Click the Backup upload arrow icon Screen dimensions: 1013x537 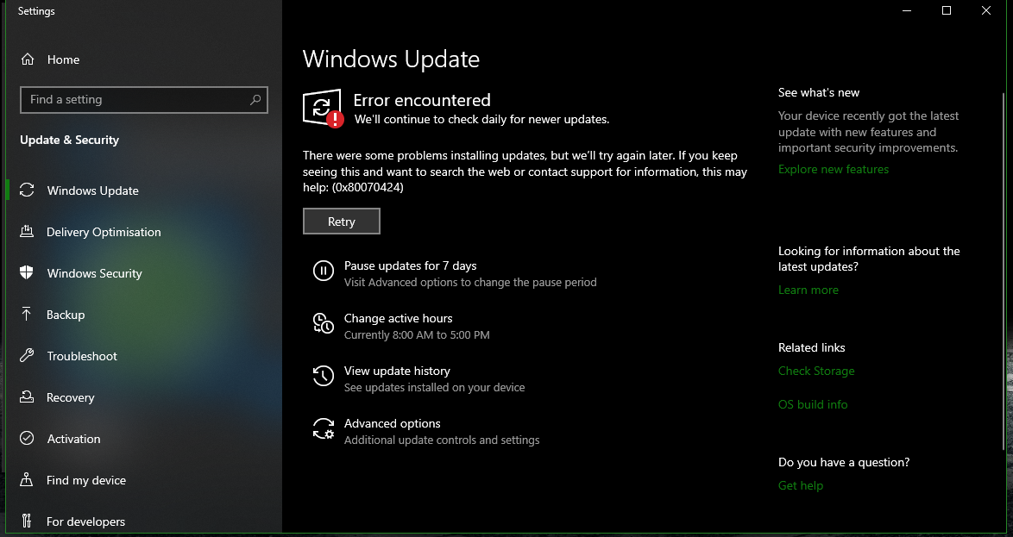click(27, 315)
